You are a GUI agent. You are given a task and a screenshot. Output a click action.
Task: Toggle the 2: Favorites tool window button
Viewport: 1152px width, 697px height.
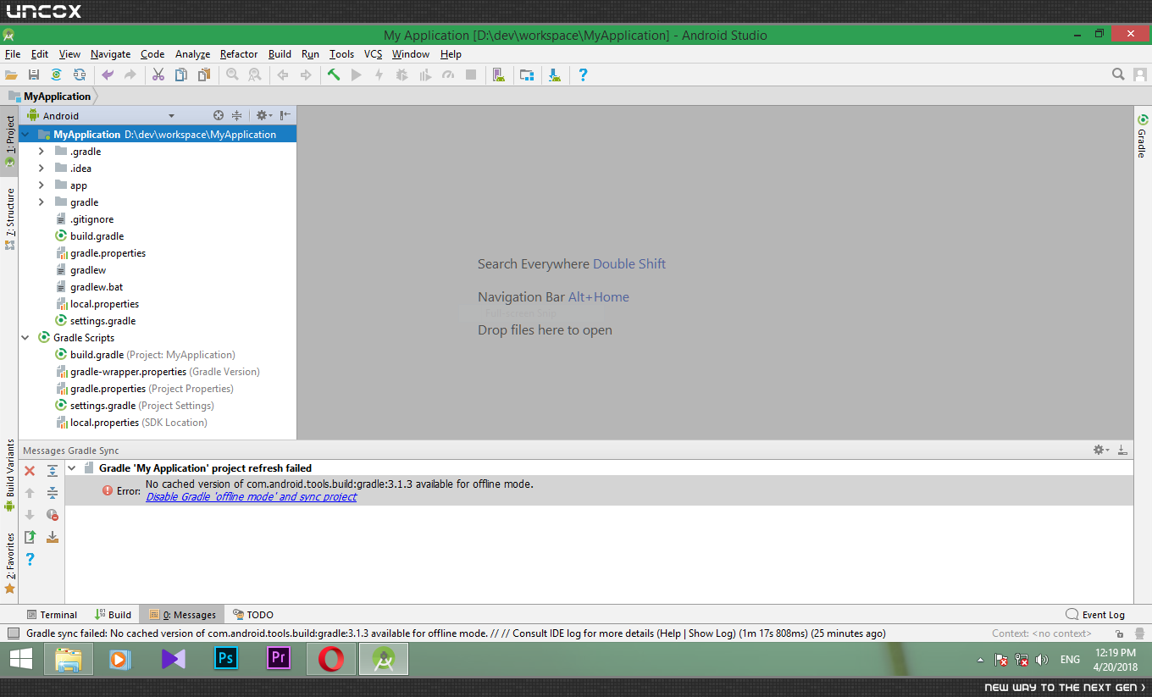tap(9, 563)
